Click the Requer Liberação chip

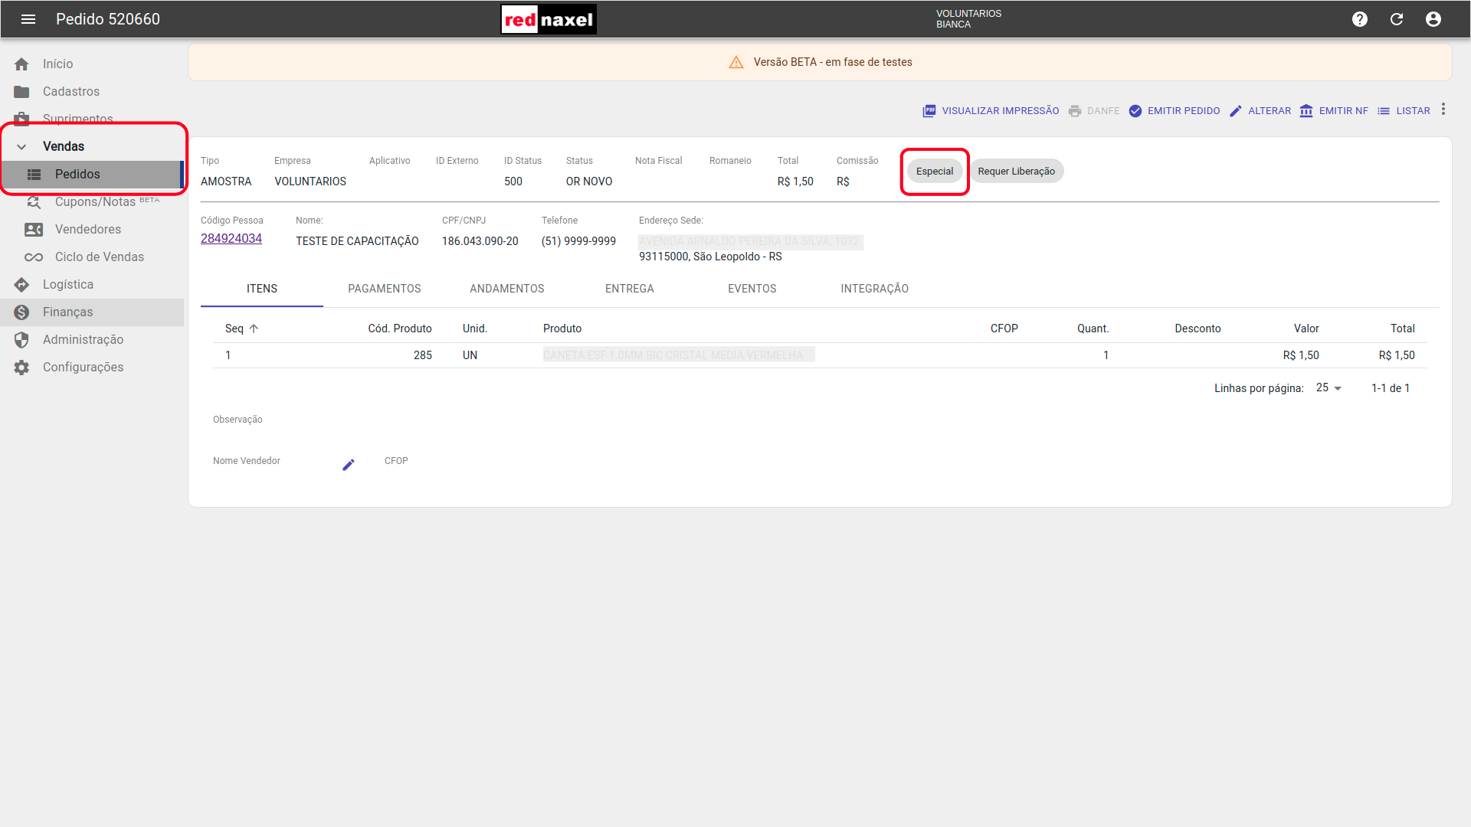1016,172
